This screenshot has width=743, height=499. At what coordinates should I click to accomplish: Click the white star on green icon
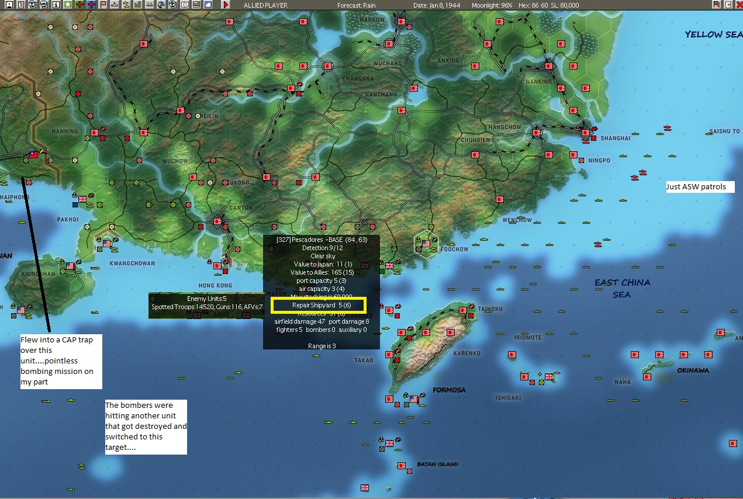67,5
